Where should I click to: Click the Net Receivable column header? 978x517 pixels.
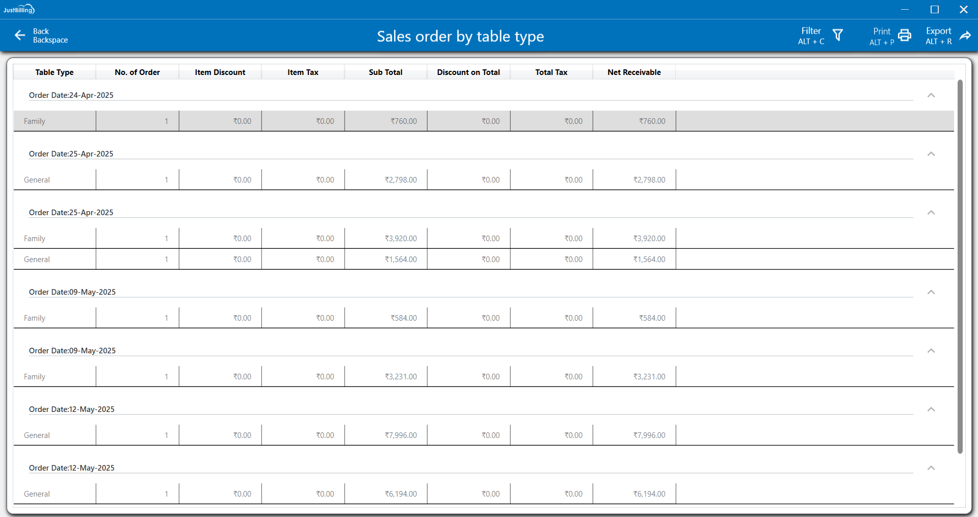pos(634,72)
